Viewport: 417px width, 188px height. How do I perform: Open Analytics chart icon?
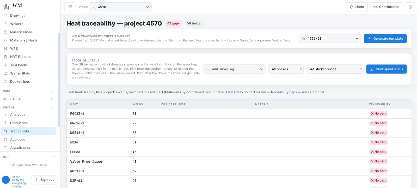pos(5,114)
